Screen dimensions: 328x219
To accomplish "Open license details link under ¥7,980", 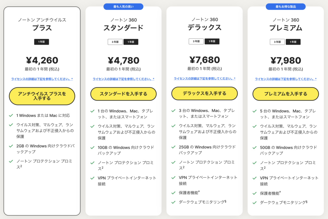I will pyautogui.click(x=286, y=79).
